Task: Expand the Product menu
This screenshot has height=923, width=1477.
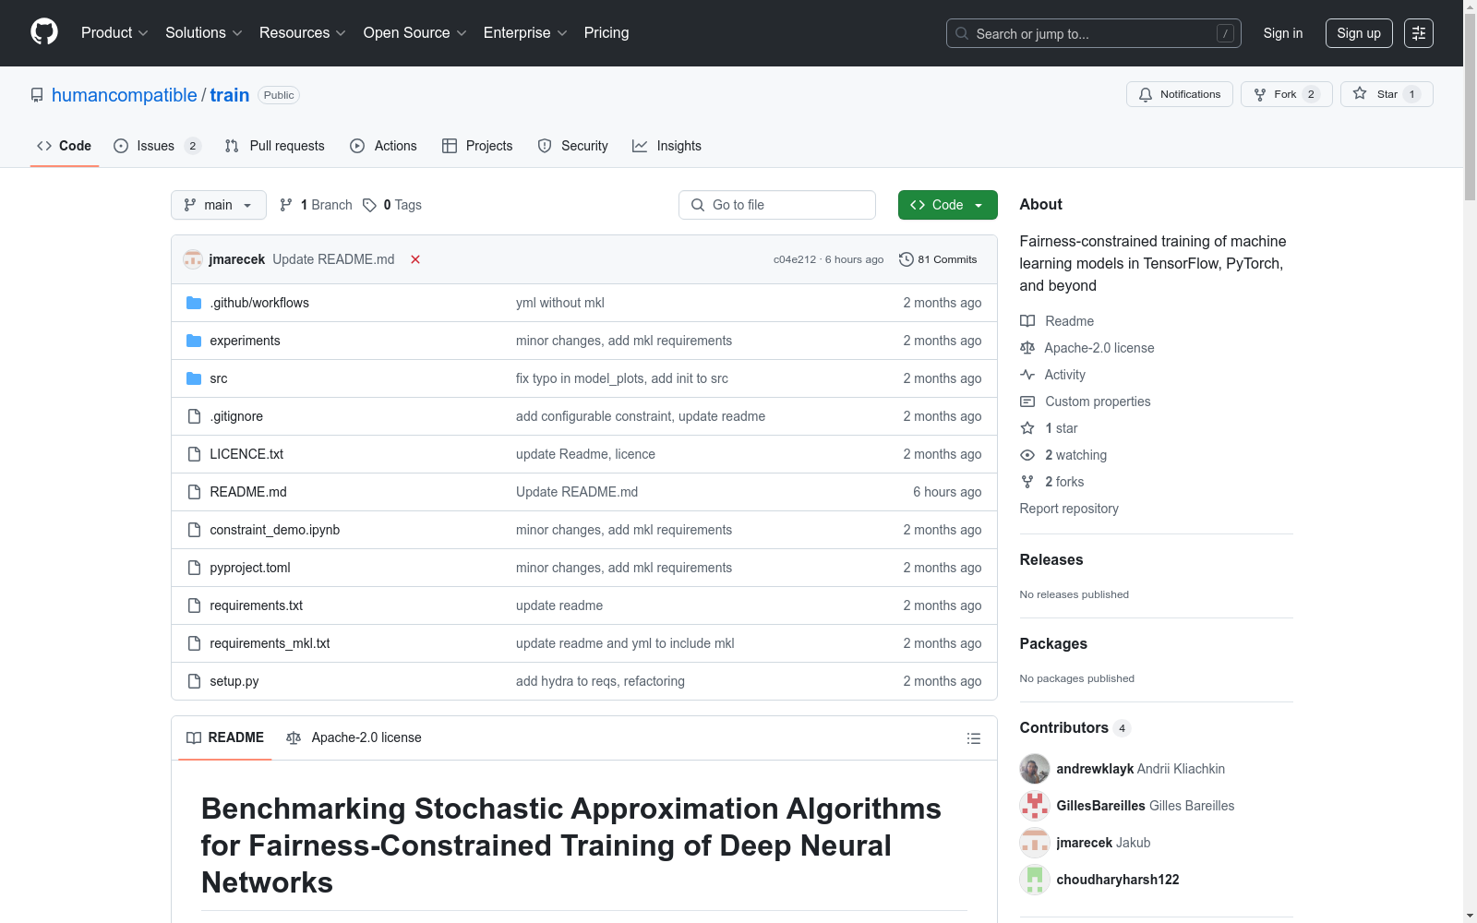Action: 114,32
